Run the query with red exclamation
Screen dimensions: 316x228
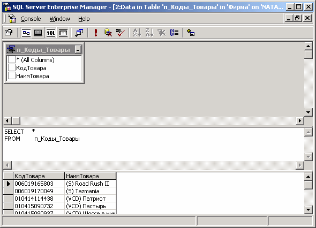(x=96, y=33)
